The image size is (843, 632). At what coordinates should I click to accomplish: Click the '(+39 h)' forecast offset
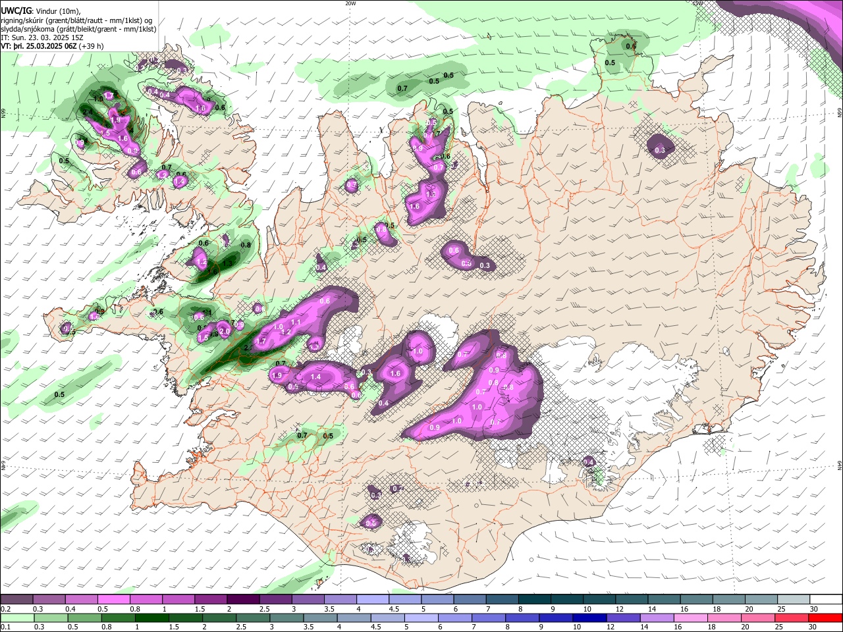click(x=91, y=46)
